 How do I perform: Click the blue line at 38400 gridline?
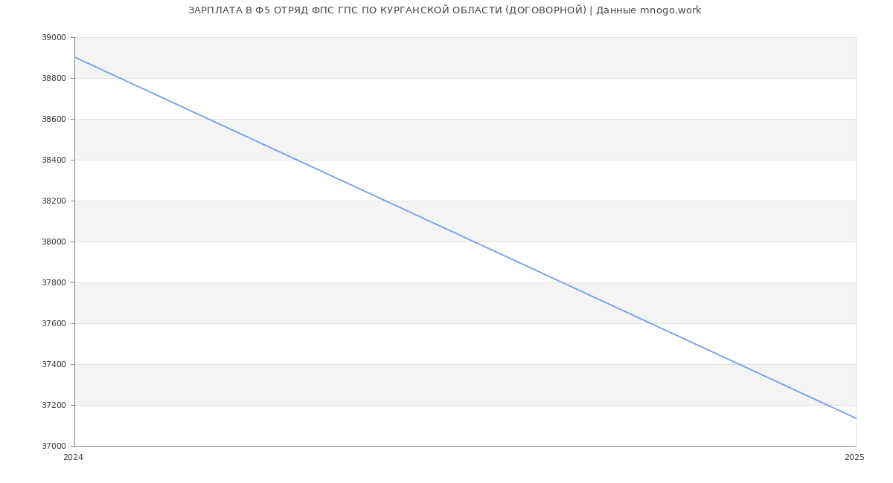(295, 160)
